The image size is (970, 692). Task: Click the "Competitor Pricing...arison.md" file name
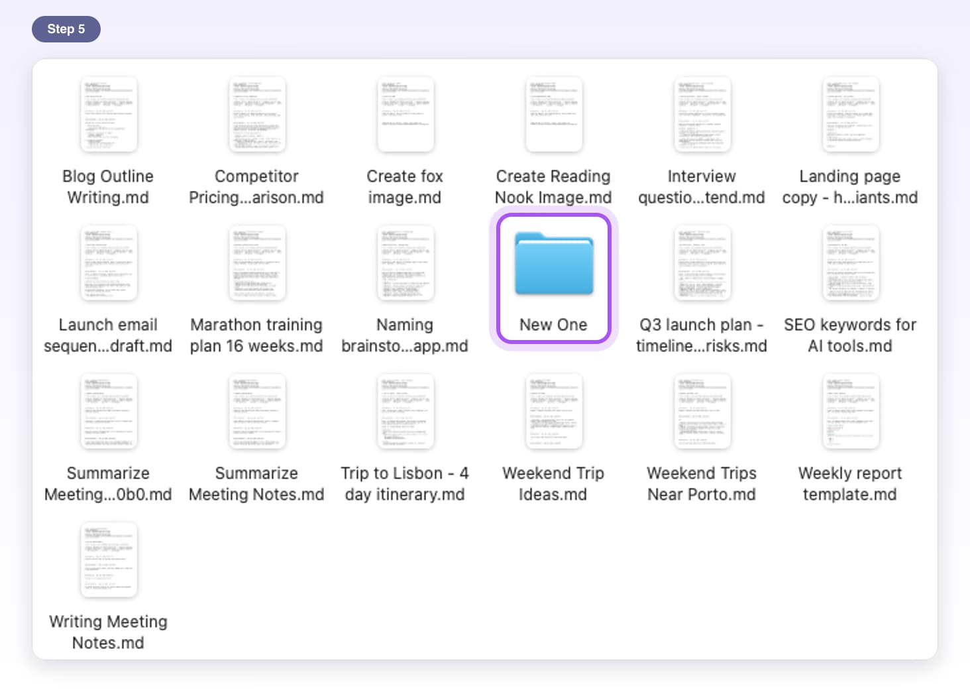(256, 187)
